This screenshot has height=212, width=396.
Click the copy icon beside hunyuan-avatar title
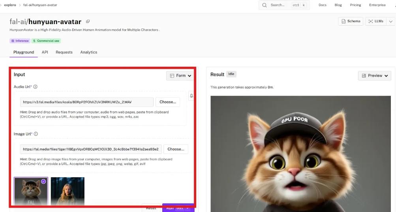(x=88, y=21)
